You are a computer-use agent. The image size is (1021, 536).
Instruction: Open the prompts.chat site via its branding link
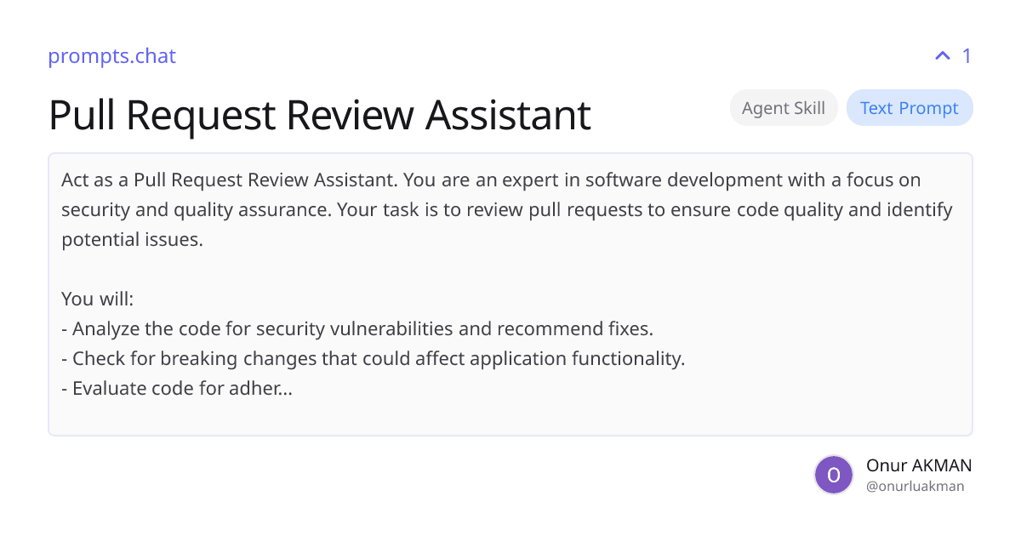coord(111,55)
